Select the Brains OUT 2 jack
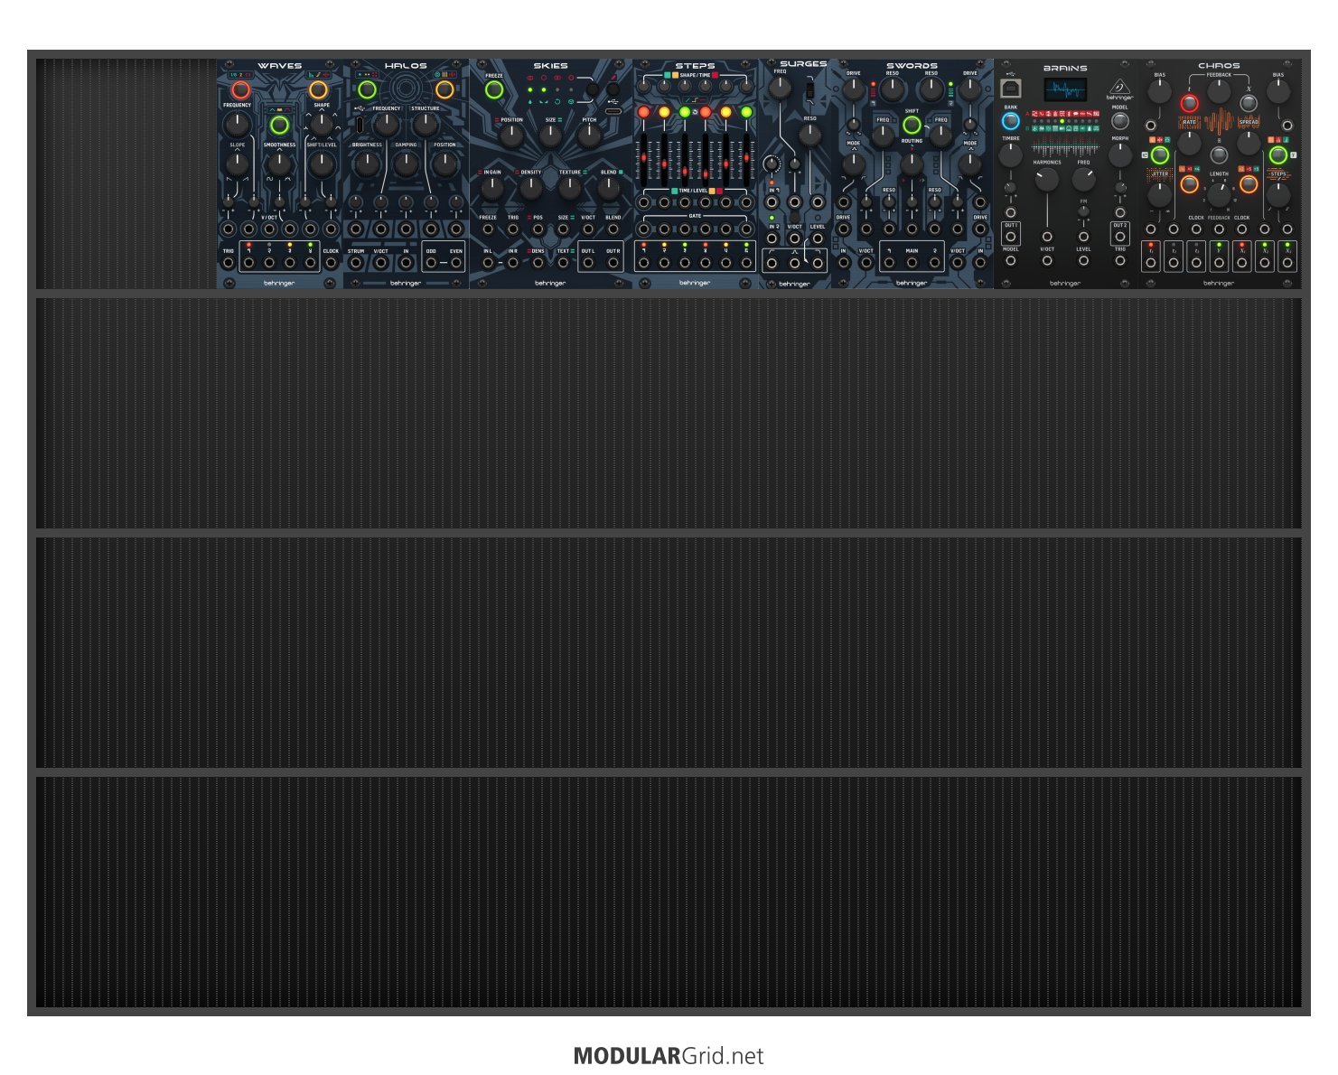The height and width of the screenshot is (1075, 1338). coord(1120,237)
